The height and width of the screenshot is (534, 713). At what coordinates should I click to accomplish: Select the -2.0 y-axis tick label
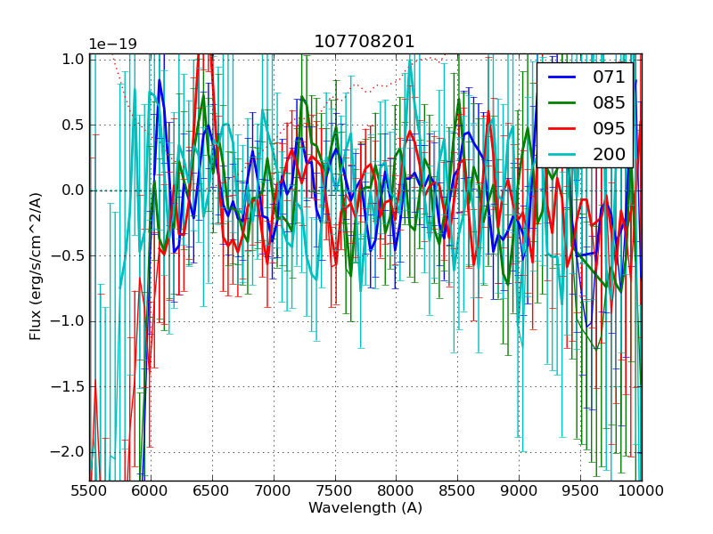(x=69, y=451)
